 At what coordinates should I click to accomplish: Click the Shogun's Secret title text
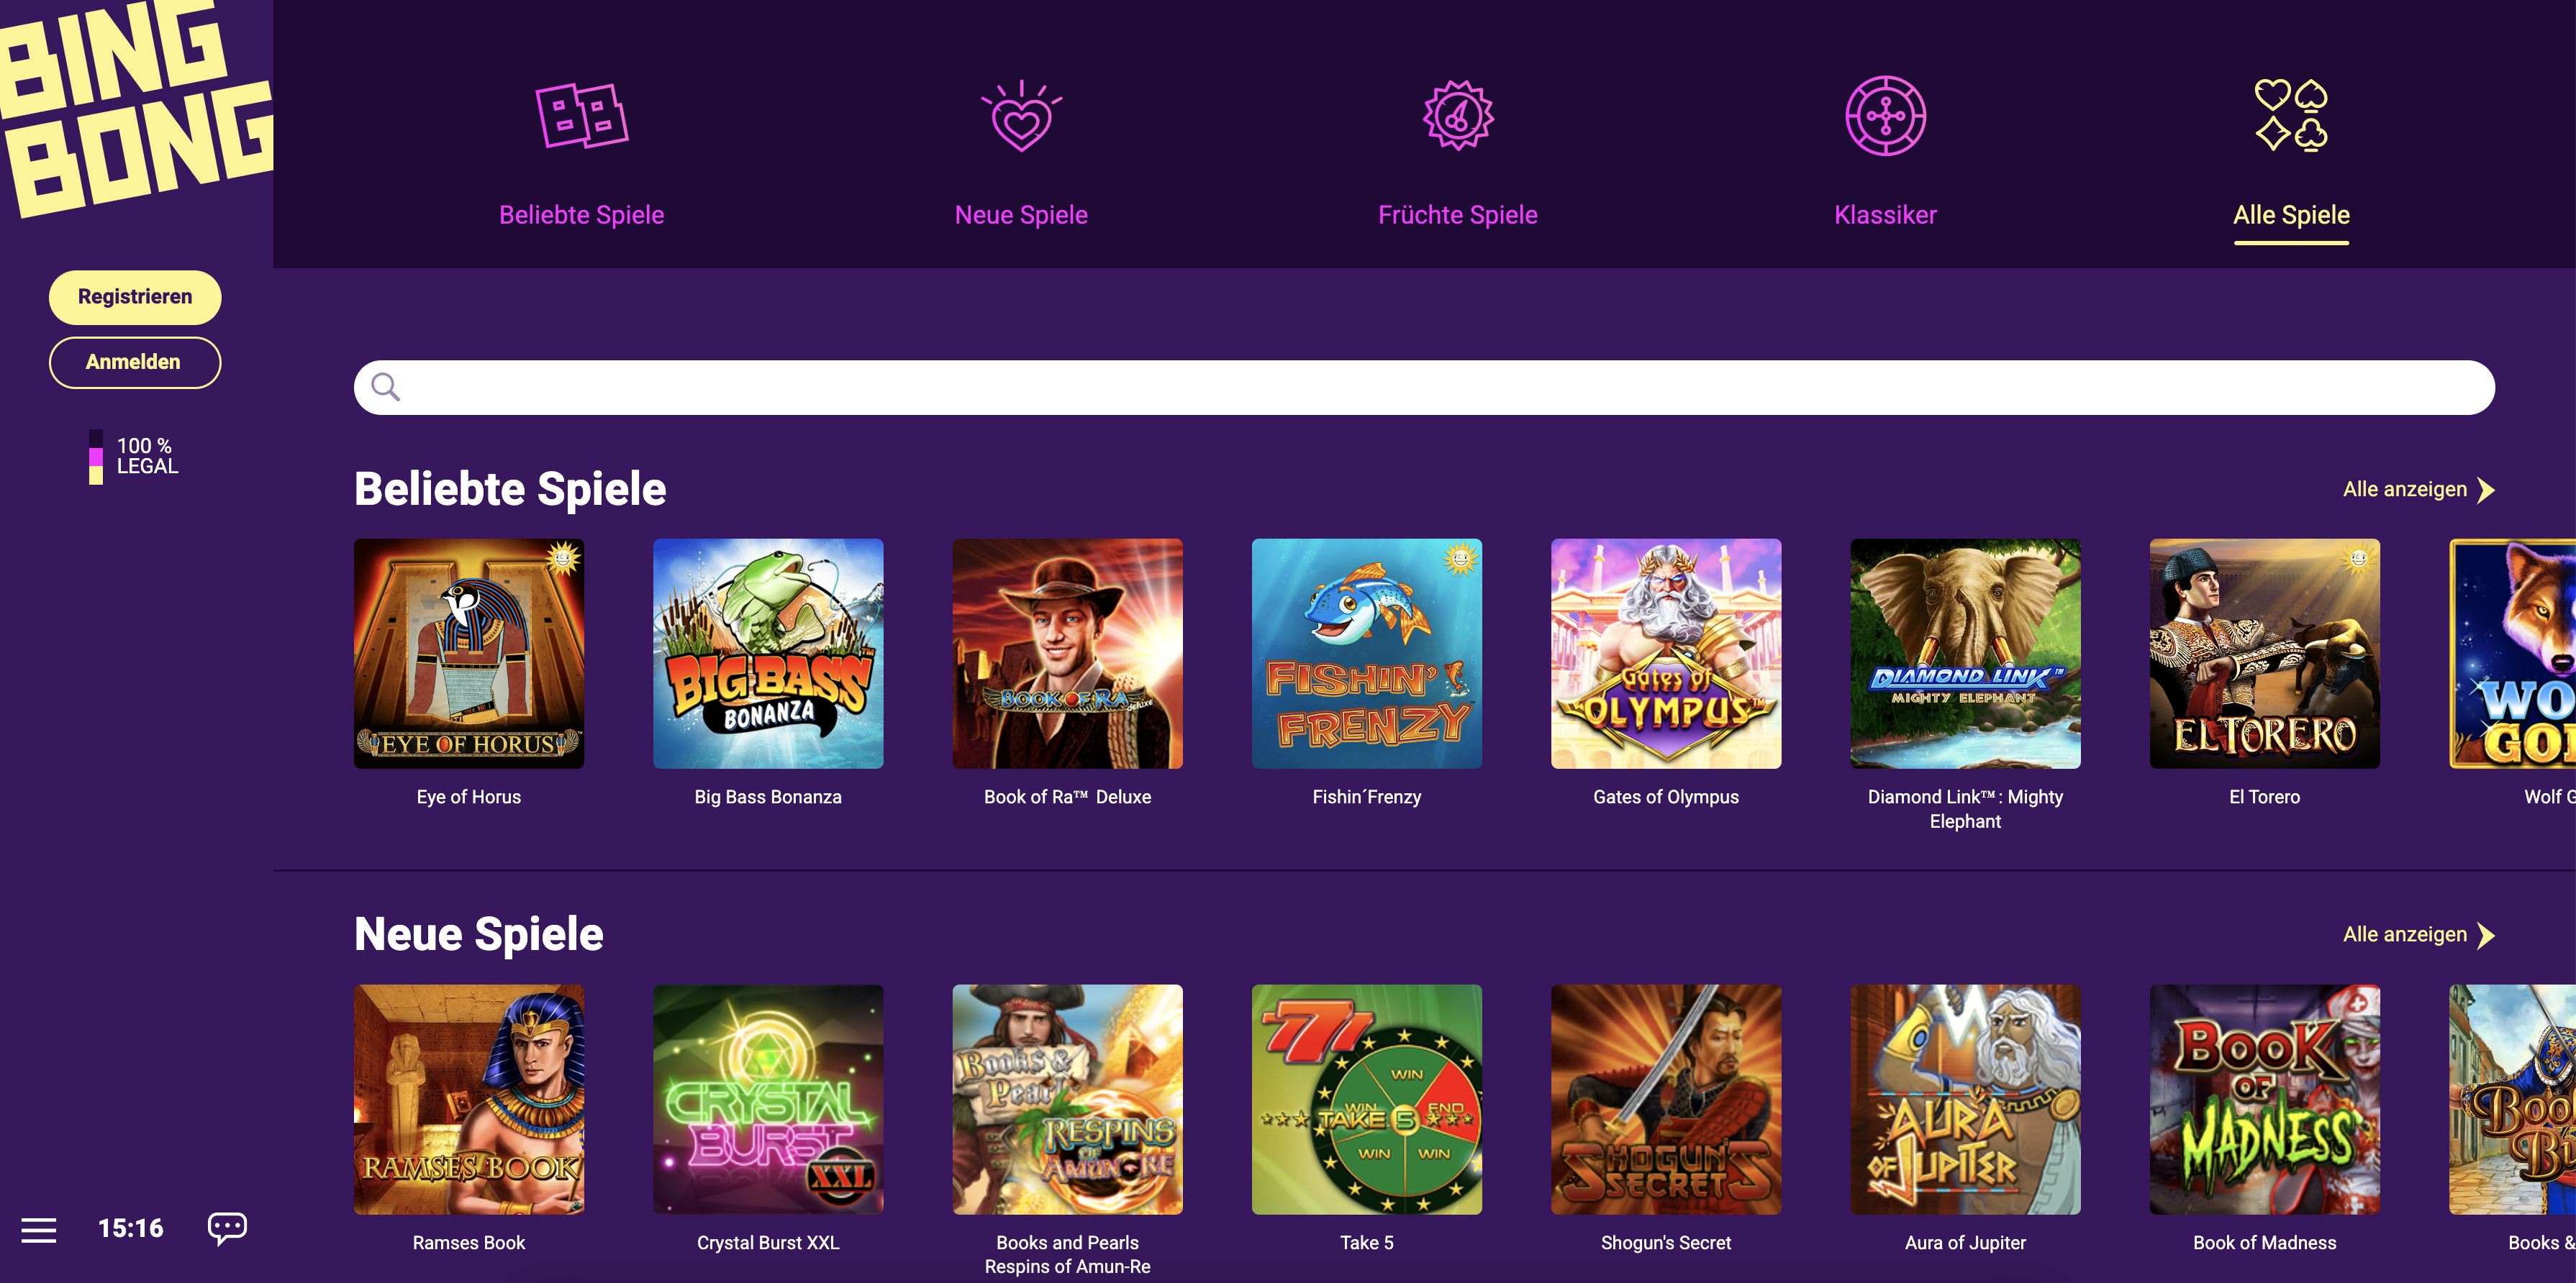pos(1666,1243)
